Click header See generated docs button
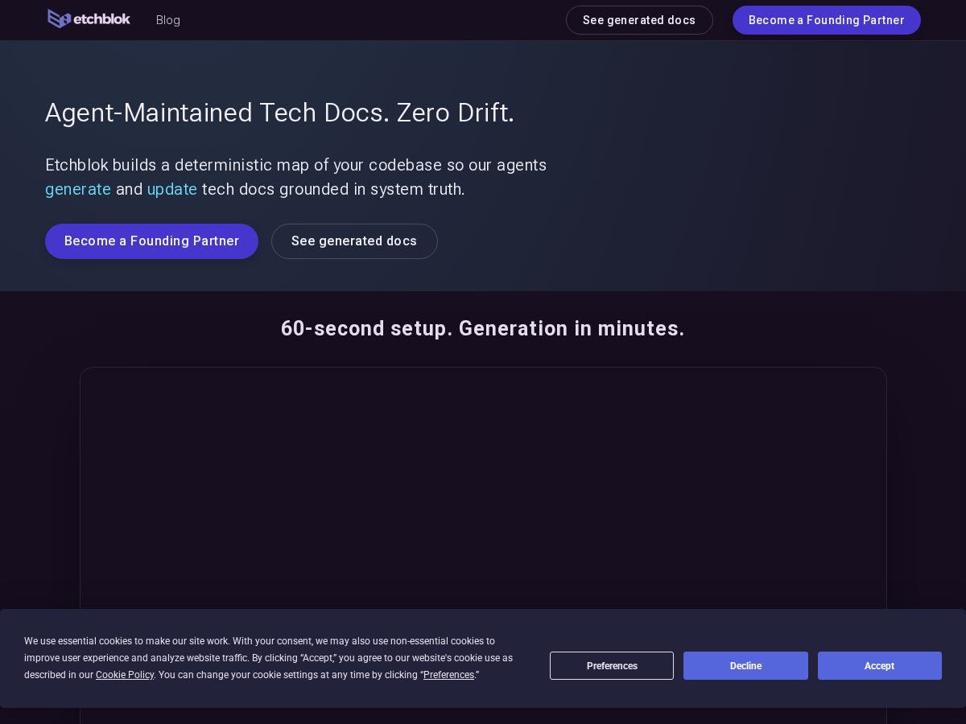Image resolution: width=966 pixels, height=724 pixels. pos(639,20)
